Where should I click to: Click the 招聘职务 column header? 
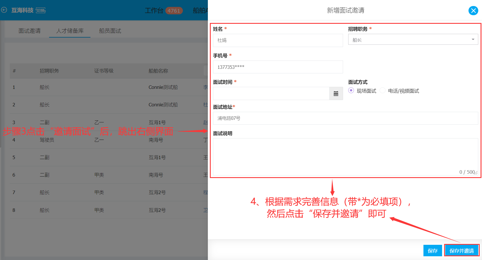coord(49,71)
